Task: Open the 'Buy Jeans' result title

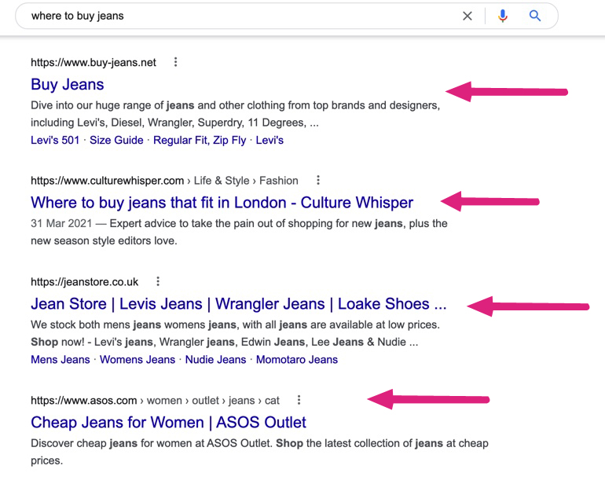Action: click(x=67, y=85)
